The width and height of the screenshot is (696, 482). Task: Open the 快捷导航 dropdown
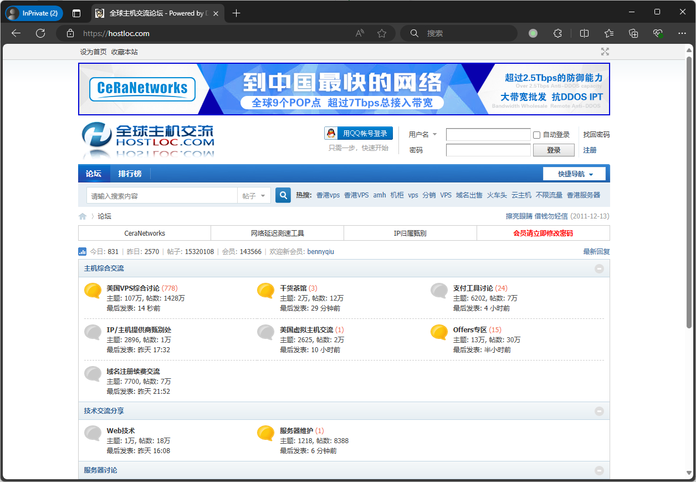575,174
